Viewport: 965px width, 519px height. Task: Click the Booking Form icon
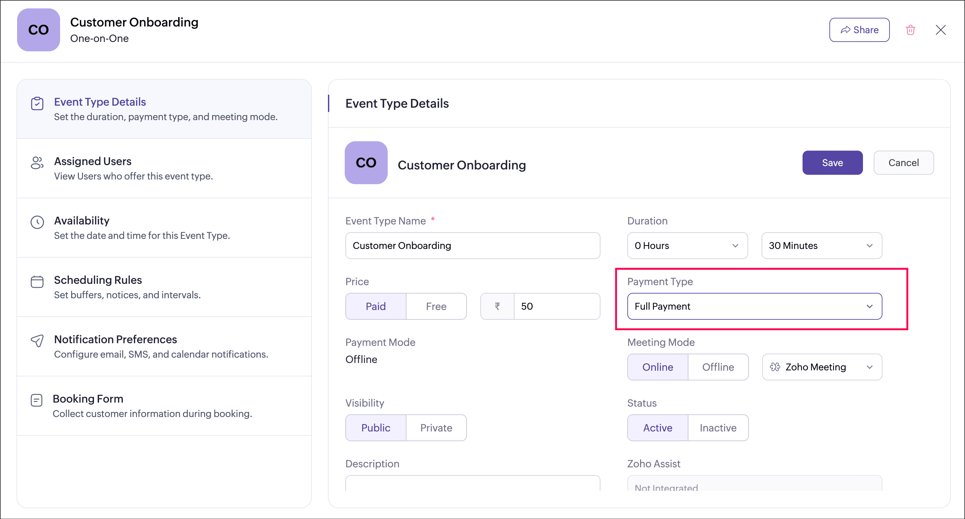click(36, 400)
